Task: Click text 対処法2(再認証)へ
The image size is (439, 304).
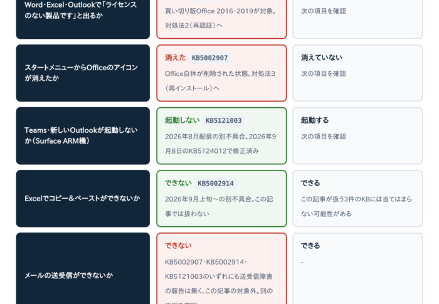Action: pos(194,26)
